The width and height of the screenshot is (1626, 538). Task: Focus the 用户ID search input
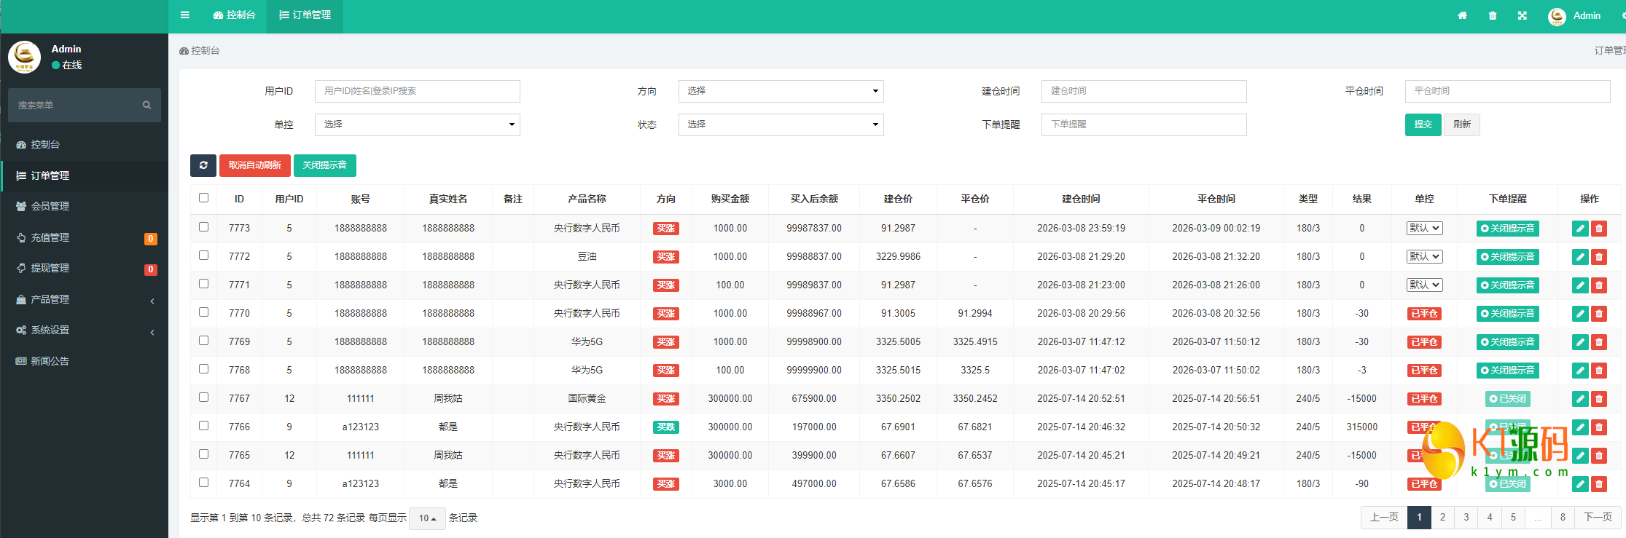[x=417, y=91]
